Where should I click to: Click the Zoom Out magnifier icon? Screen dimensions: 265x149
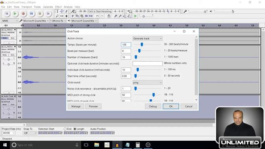[x=120, y=16]
